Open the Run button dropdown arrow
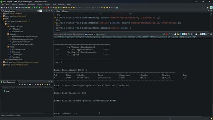 (39, 8)
